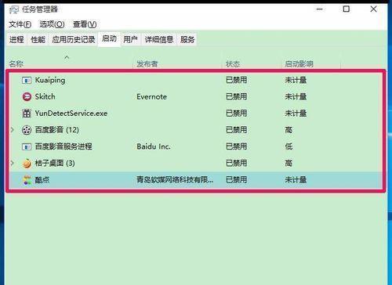
Task: Click the 百度影音 film reel icon
Action: click(27, 130)
